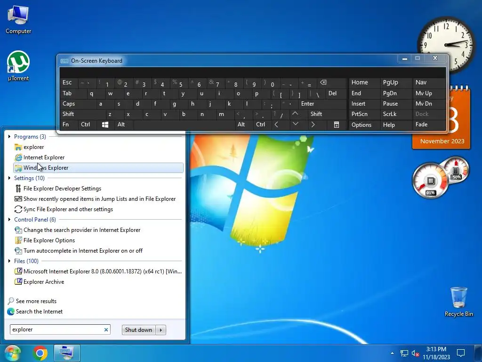482x362 pixels.
Task: Open Show recently opened items in Jump Lists
Action: (98, 199)
